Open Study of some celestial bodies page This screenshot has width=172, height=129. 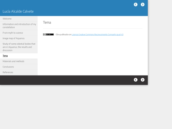(19, 47)
